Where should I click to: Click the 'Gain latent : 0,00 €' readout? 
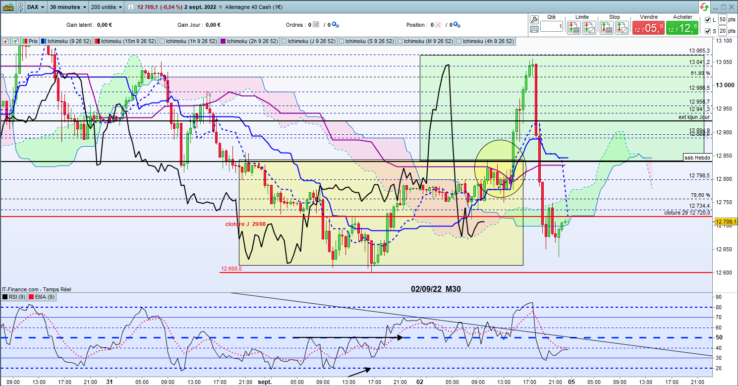[90, 25]
